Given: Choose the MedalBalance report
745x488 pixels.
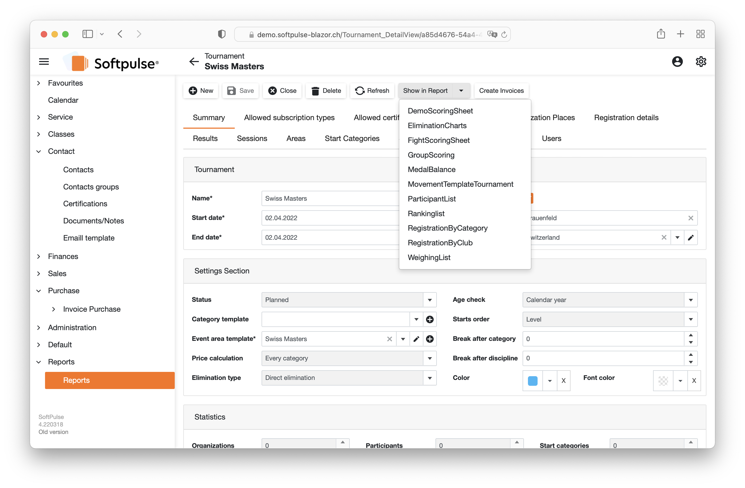Looking at the screenshot, I should [x=431, y=169].
